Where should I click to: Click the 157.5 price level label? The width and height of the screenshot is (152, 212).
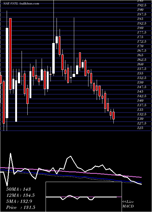pos(142,69)
